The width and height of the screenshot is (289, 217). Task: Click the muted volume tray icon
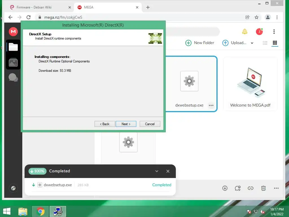coord(262,212)
